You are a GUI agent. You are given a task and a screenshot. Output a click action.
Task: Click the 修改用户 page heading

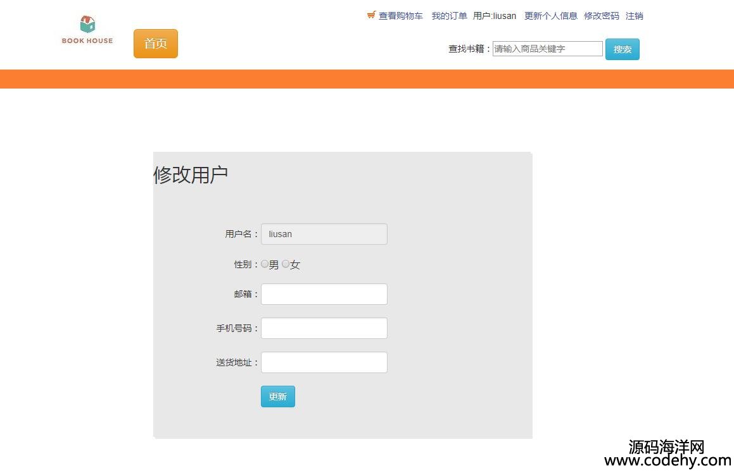coord(191,175)
